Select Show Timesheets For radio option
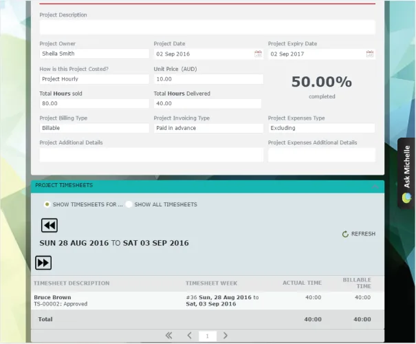This screenshot has height=344, width=416. click(47, 204)
